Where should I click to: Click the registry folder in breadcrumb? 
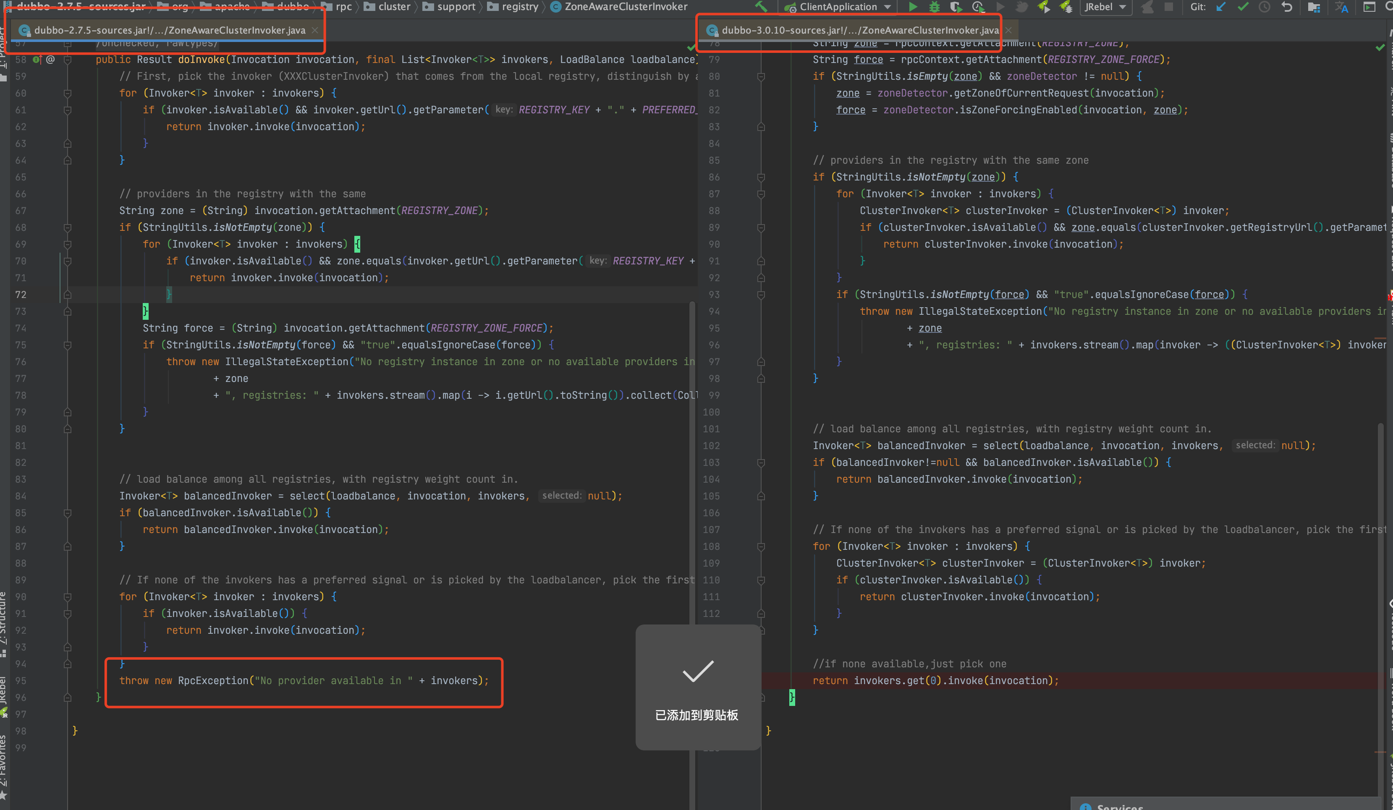pos(513,7)
